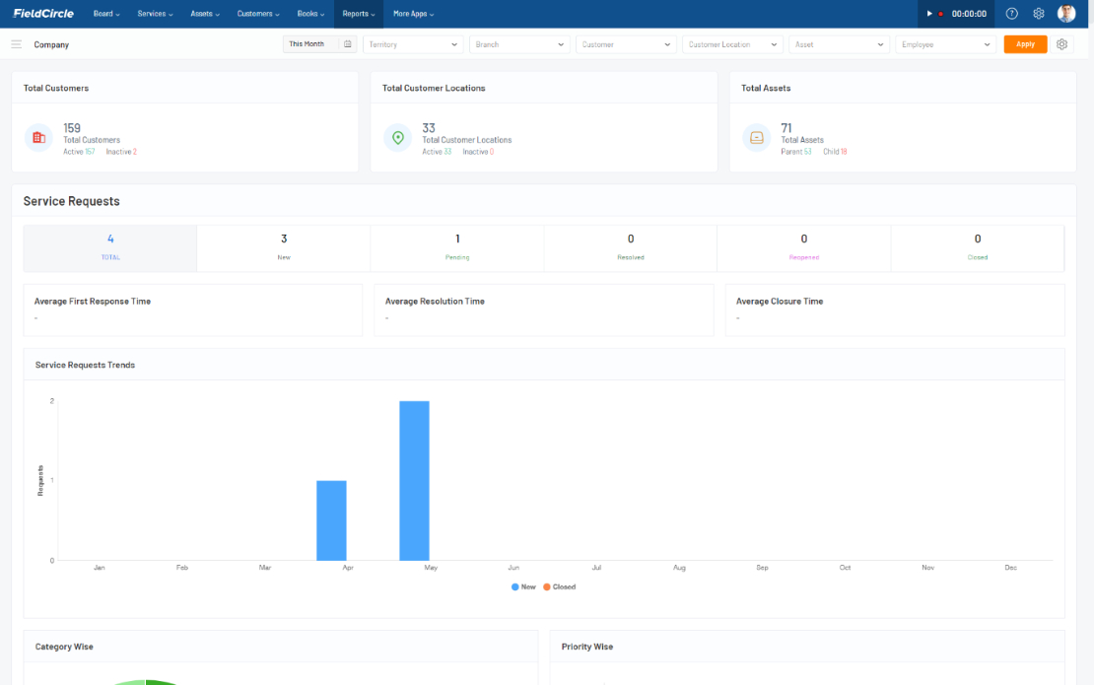Open settings gear in top navigation bar
This screenshot has width=1094, height=685.
pyautogui.click(x=1038, y=13)
